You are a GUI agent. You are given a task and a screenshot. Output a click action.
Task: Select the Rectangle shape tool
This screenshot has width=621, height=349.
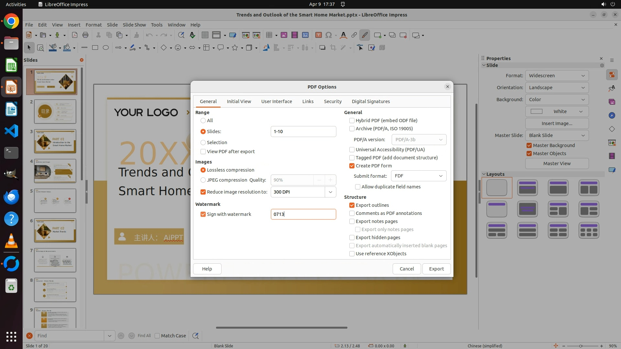pos(95,48)
